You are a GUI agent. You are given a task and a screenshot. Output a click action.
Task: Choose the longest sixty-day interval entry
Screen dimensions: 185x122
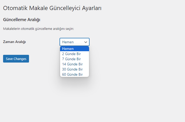coord(74,74)
